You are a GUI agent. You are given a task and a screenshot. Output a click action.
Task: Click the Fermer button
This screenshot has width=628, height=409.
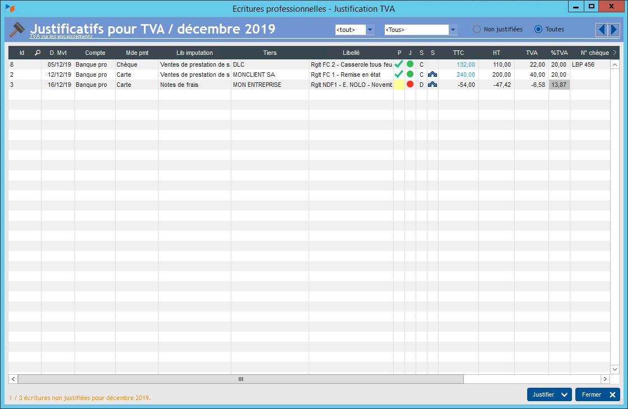tap(597, 394)
